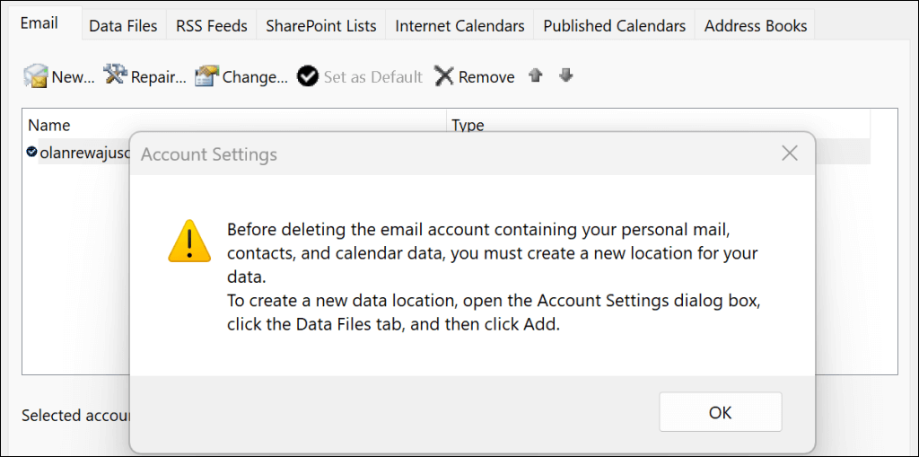Switch to the Address Books tab

click(755, 26)
